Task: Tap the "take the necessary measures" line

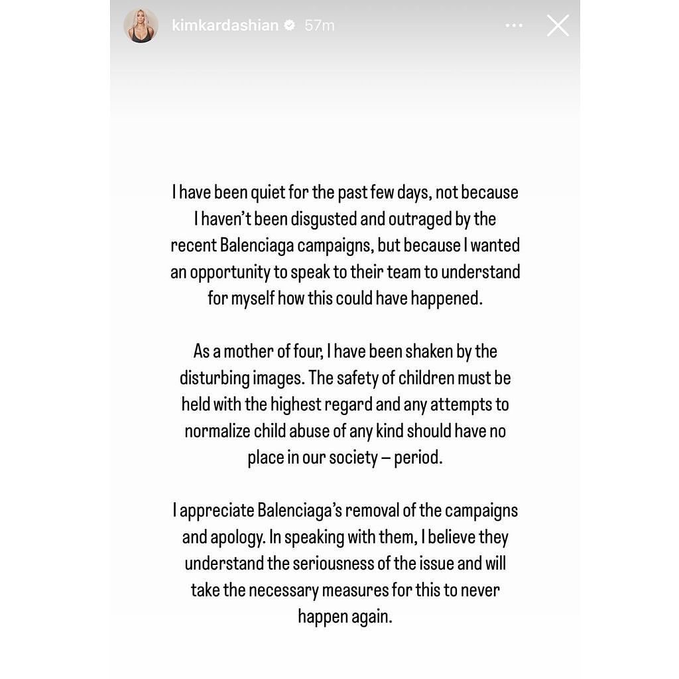Action: click(x=345, y=590)
